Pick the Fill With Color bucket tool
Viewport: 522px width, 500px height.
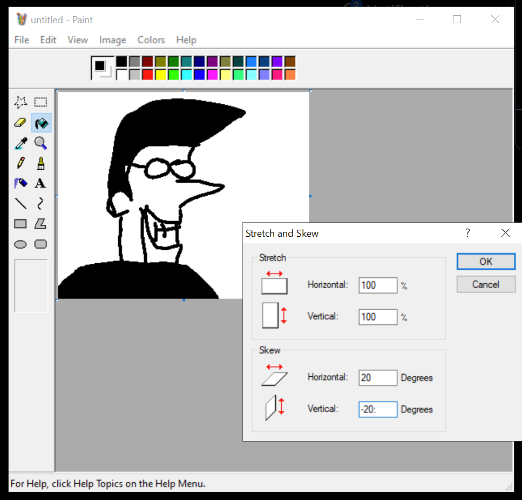point(41,123)
